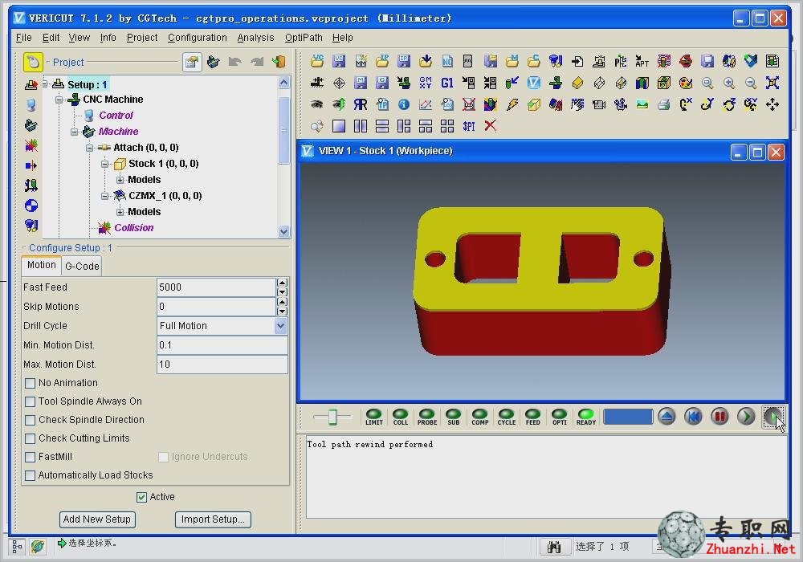Viewport: 803px width, 562px height.
Task: Click the landscape image toolbar icon
Action: click(x=642, y=104)
